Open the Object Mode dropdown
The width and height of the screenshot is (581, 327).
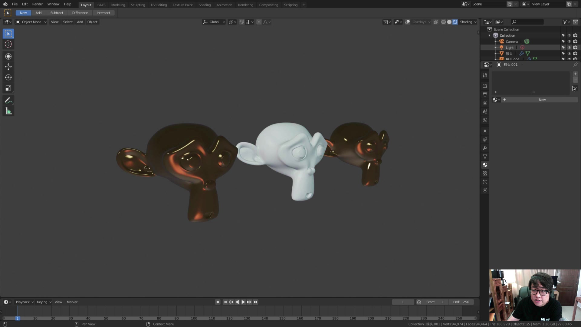[30, 22]
